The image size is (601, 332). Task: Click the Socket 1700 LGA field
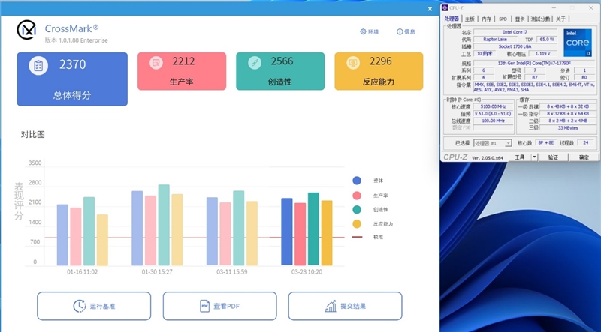click(515, 46)
